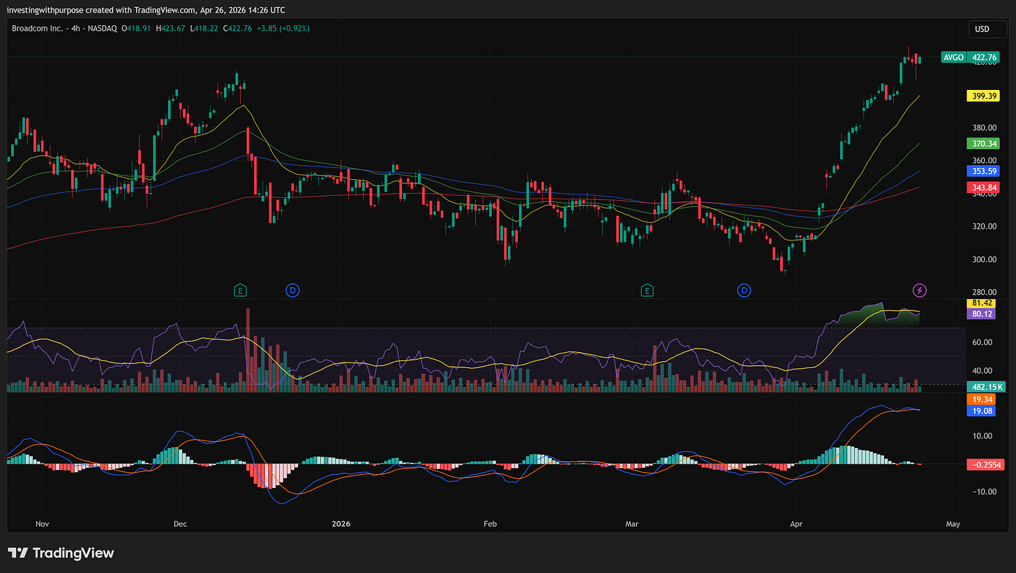Click the Feb time axis label
1016x573 pixels.
[490, 524]
